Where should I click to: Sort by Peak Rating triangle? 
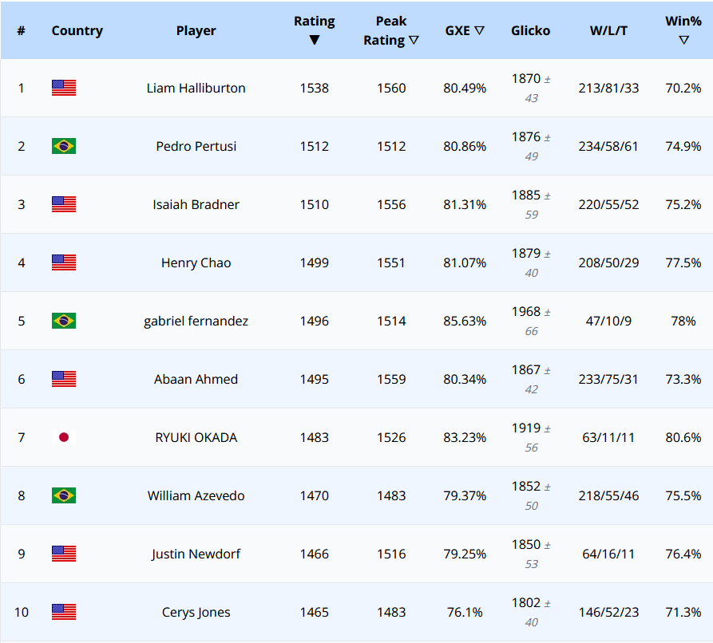click(x=414, y=40)
